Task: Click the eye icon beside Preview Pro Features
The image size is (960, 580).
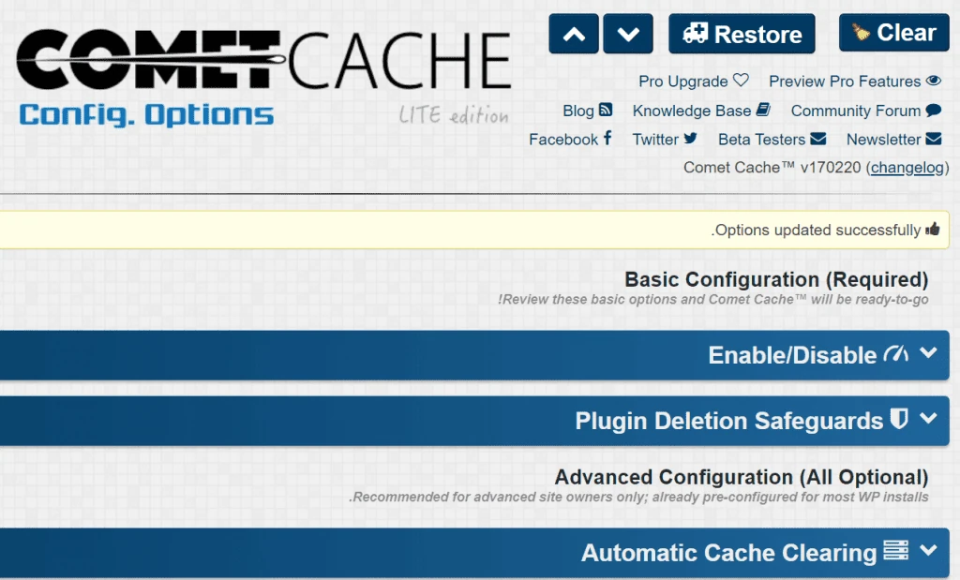Action: tap(934, 81)
